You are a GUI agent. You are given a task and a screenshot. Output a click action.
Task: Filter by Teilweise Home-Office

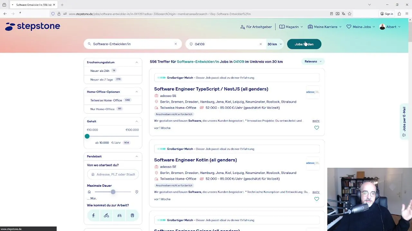click(x=106, y=100)
